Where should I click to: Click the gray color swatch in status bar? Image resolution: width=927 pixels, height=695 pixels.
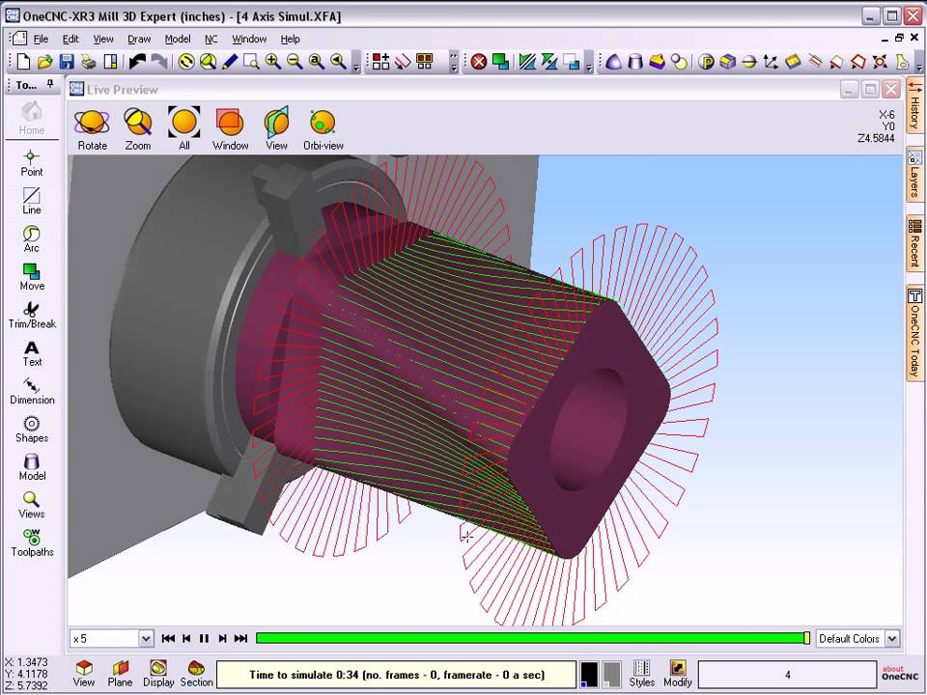click(x=612, y=675)
